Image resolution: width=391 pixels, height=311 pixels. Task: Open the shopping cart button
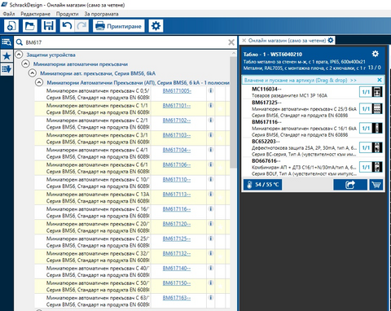tap(376, 185)
